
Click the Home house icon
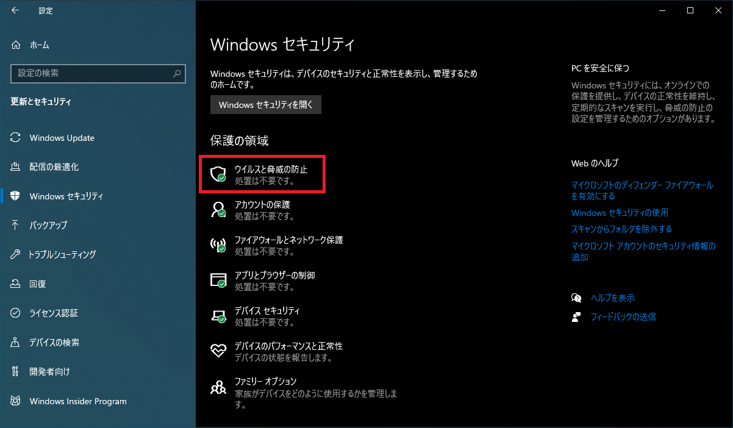(16, 45)
